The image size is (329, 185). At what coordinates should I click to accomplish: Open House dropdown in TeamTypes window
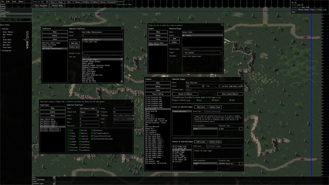coord(98,116)
